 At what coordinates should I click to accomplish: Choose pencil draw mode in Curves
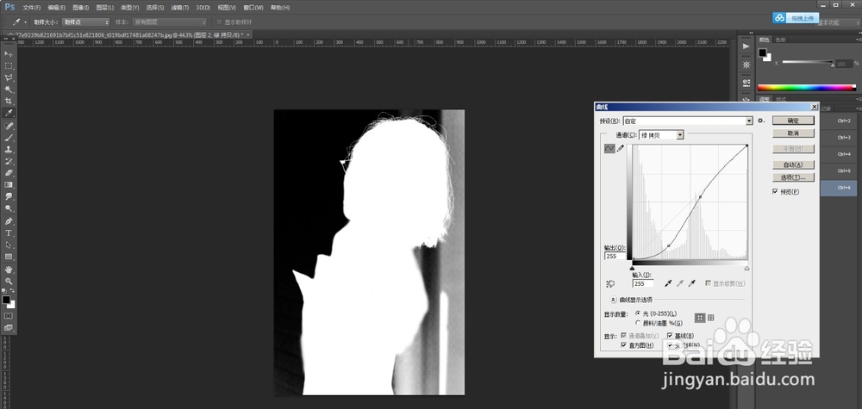point(621,148)
